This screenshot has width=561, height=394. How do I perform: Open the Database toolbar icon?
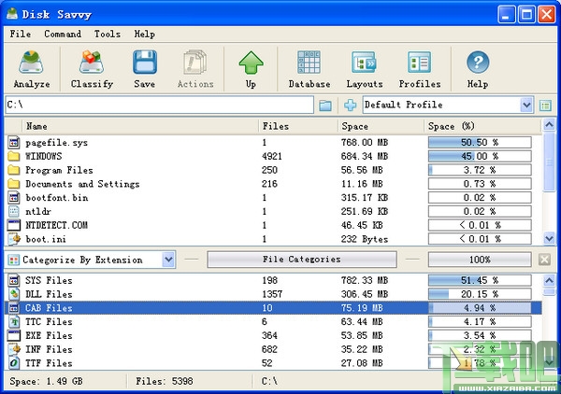coord(309,63)
